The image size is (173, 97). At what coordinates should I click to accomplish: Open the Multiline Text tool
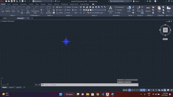[111, 10]
